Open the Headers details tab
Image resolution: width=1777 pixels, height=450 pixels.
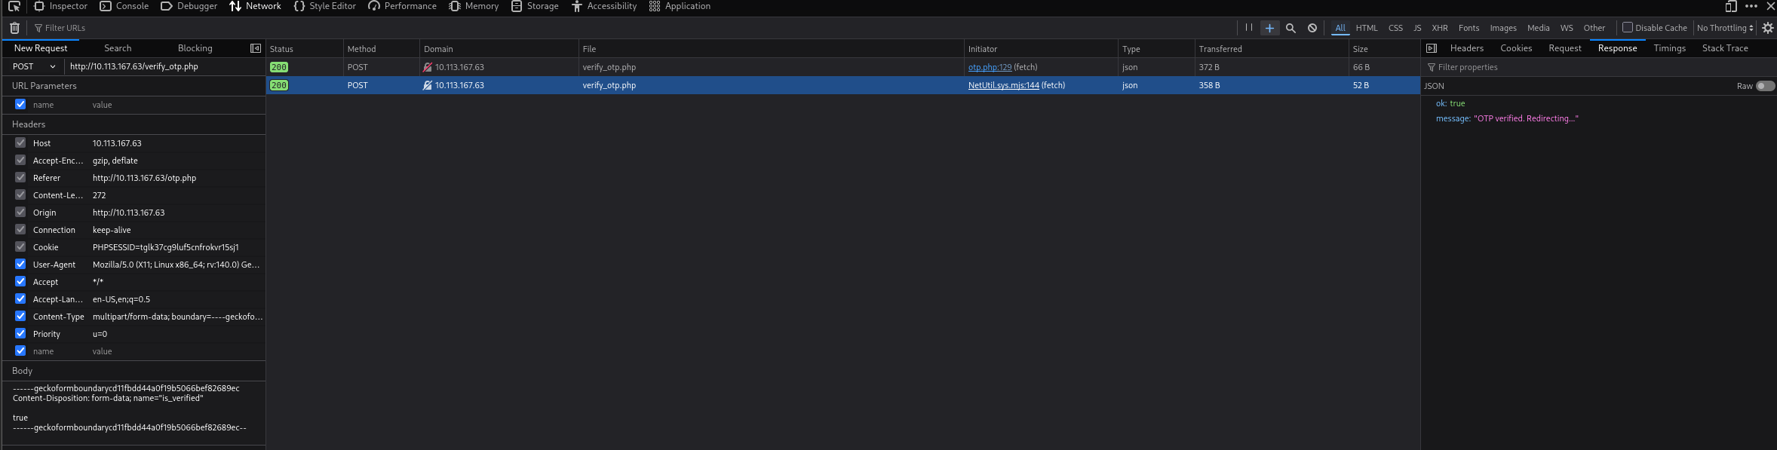click(1466, 48)
